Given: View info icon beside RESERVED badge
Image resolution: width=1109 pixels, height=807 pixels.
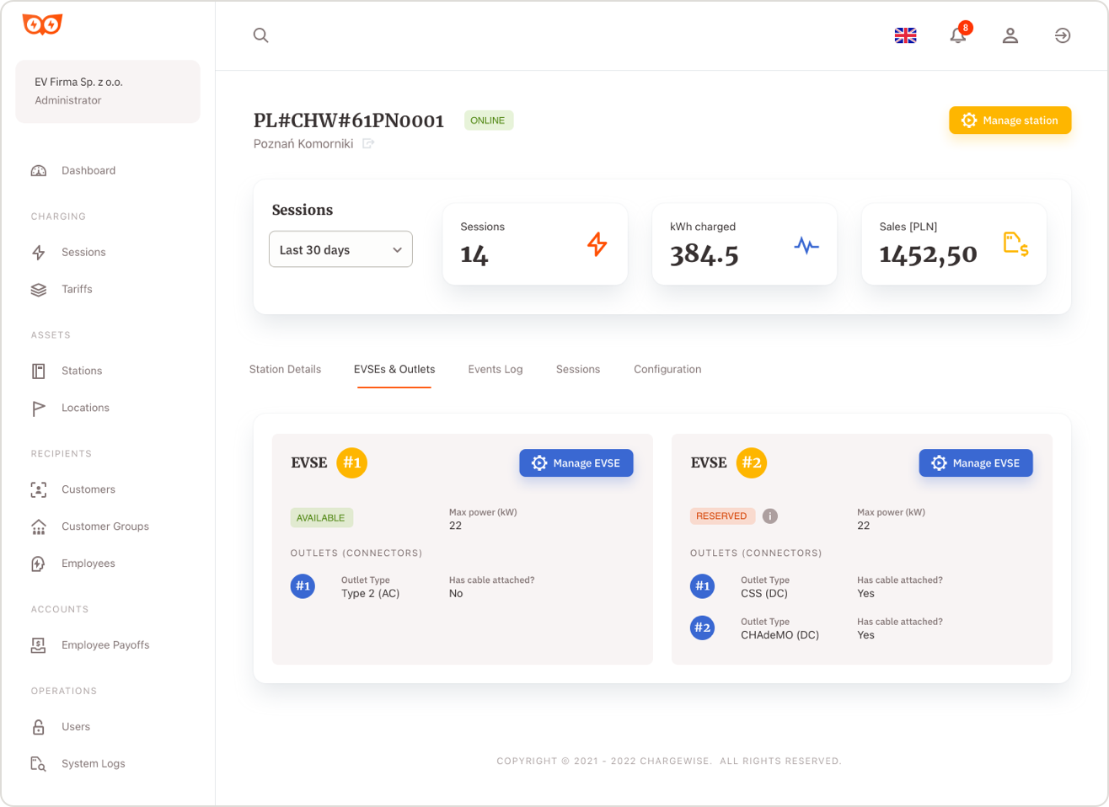Looking at the screenshot, I should point(769,516).
